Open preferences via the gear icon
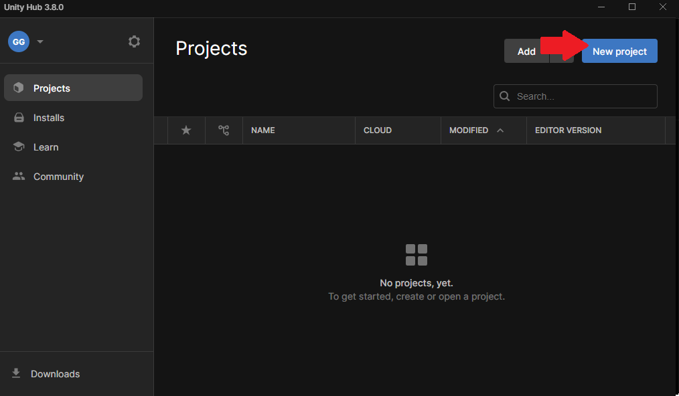This screenshot has width=679, height=396. (x=134, y=41)
